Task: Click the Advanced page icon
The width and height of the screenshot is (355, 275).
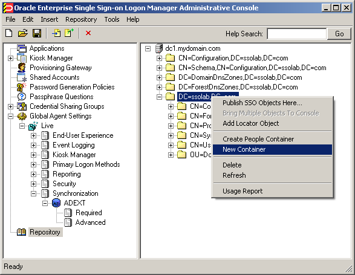Action: click(68, 222)
